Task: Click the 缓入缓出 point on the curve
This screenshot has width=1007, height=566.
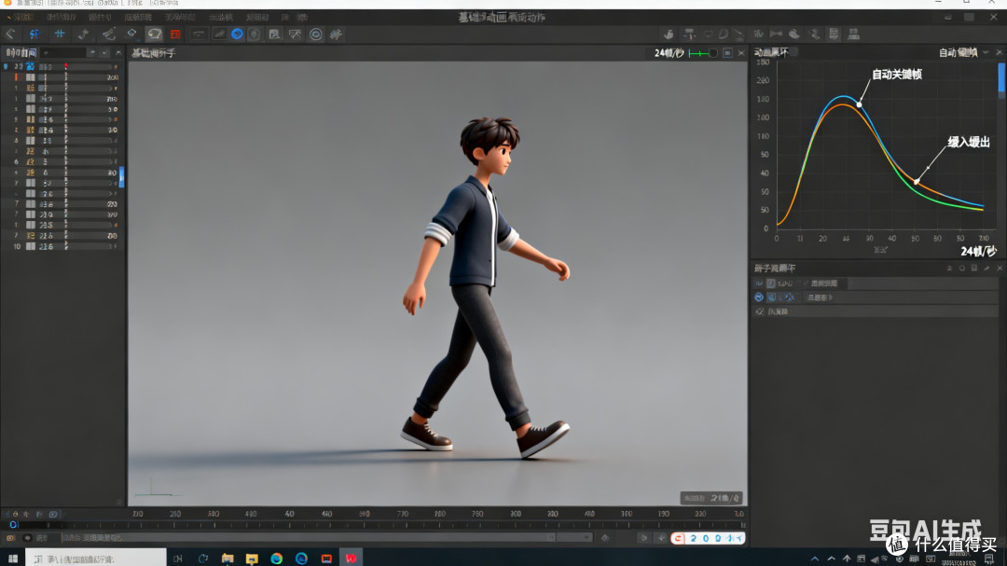Action: pos(917,182)
